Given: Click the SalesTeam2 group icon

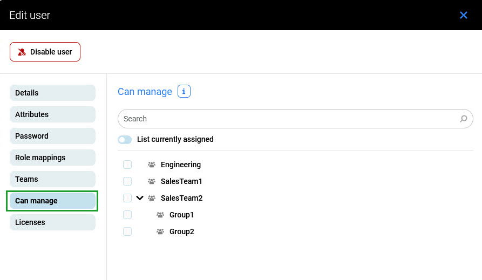Looking at the screenshot, I should coord(152,199).
